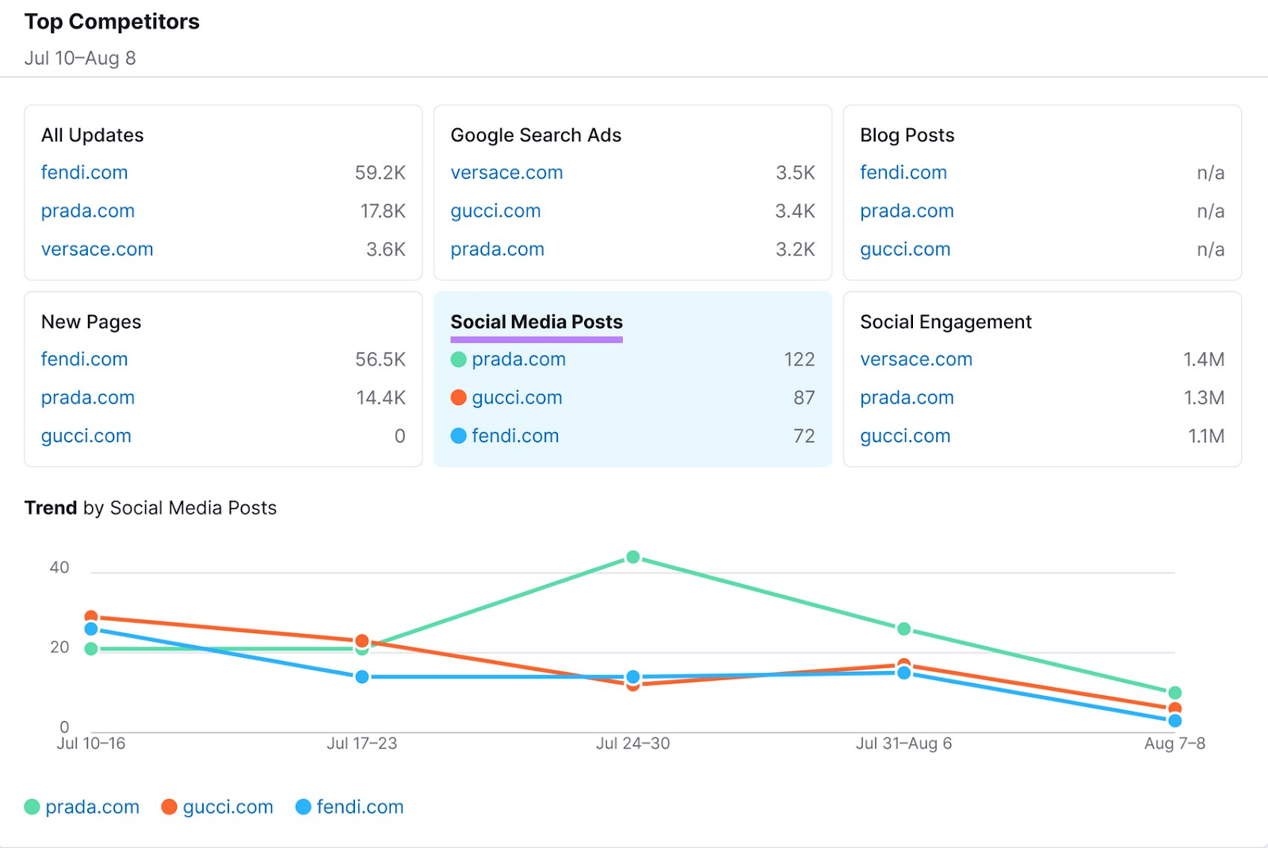Viewport: 1268px width, 848px height.
Task: Open versace.com link under Social Engagement
Action: pos(916,360)
